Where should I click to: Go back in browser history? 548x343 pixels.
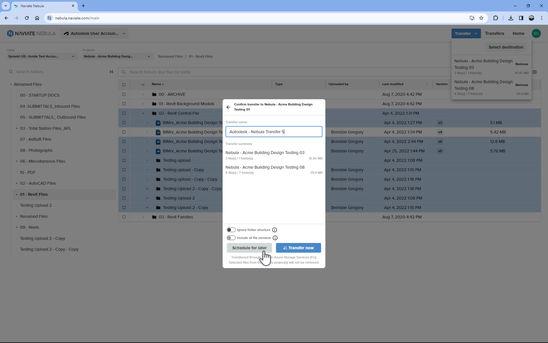point(6,18)
